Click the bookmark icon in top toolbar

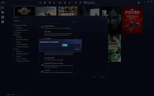[45, 3]
